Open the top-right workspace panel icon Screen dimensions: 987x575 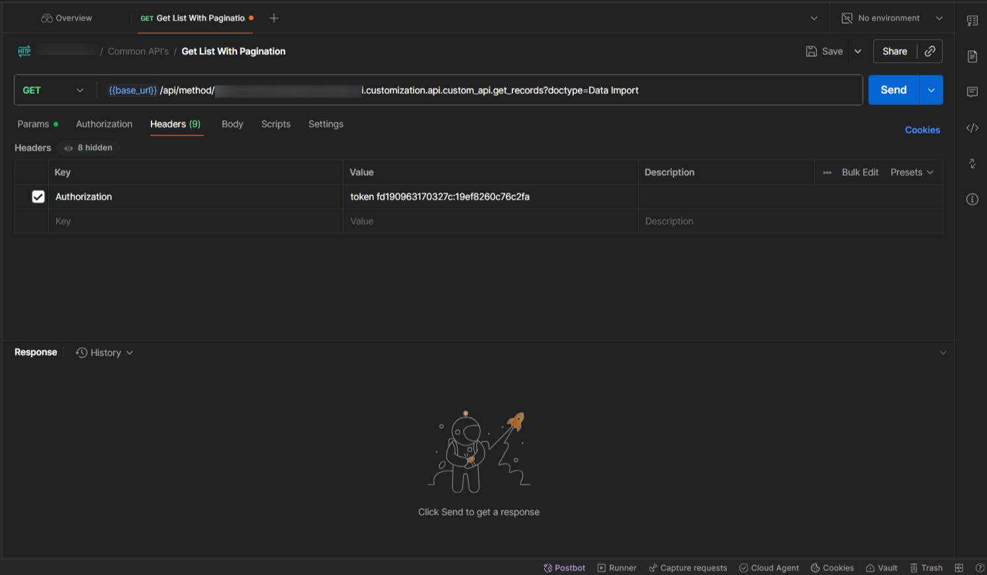tap(972, 20)
